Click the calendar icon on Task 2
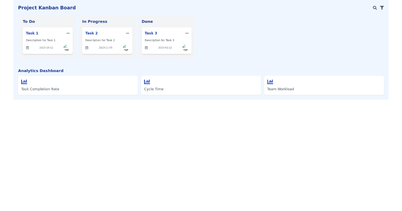The height and width of the screenshot is (211, 402). (x=87, y=47)
